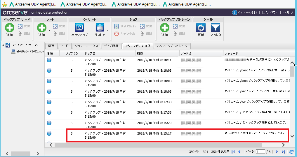This screenshot has height=157, width=297.
Task: Click the info icon for the 8:15:17 entry
Action: point(49,133)
